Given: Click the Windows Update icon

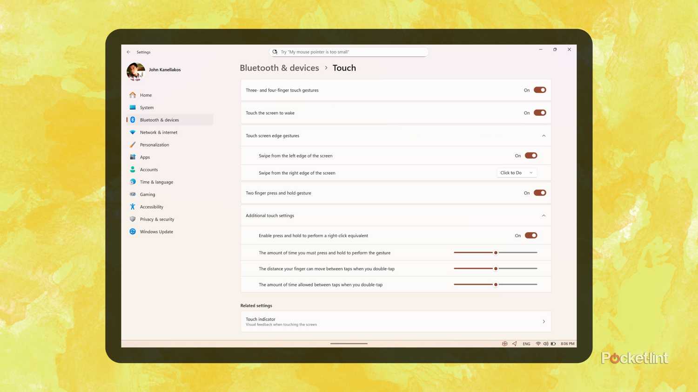Looking at the screenshot, I should (x=133, y=231).
